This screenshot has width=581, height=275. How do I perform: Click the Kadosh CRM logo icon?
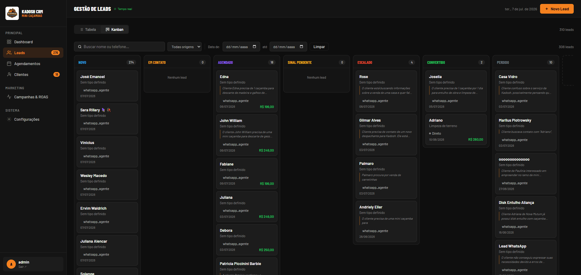coord(12,13)
